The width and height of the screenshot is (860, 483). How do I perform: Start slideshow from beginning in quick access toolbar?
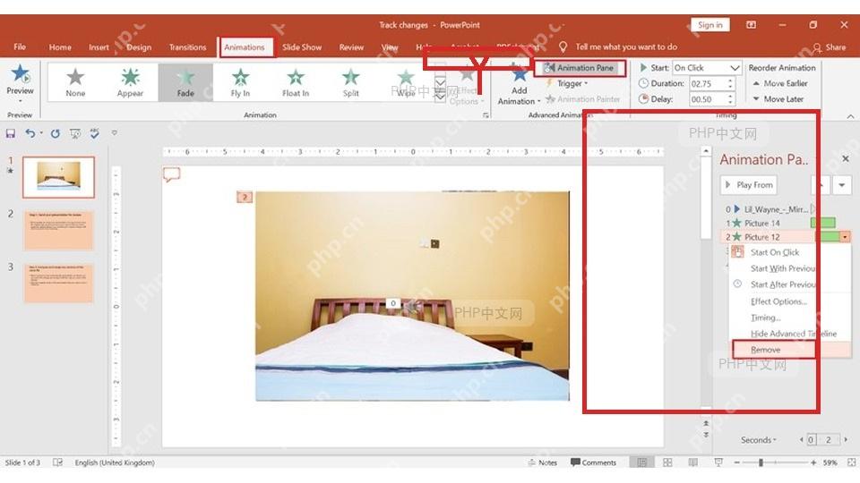click(x=75, y=133)
